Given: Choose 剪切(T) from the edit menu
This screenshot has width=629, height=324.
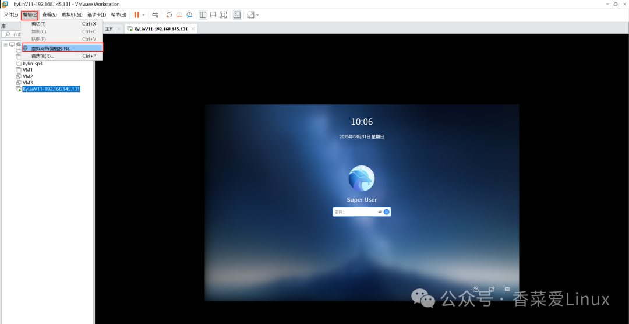Looking at the screenshot, I should 62,24.
